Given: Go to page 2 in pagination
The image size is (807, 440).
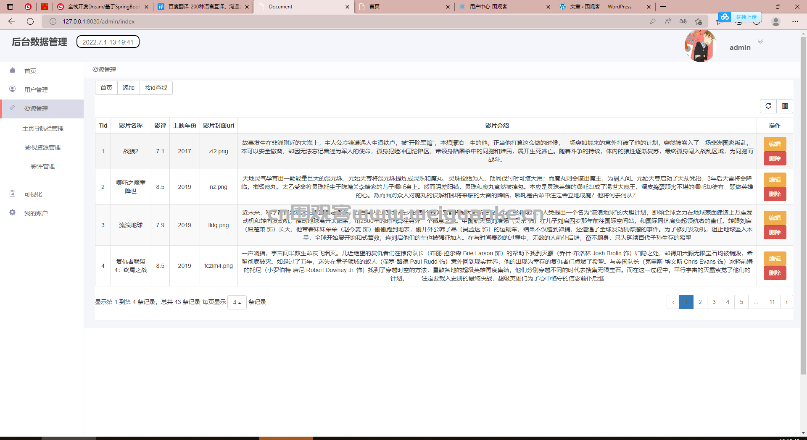Looking at the screenshot, I should click(x=700, y=302).
